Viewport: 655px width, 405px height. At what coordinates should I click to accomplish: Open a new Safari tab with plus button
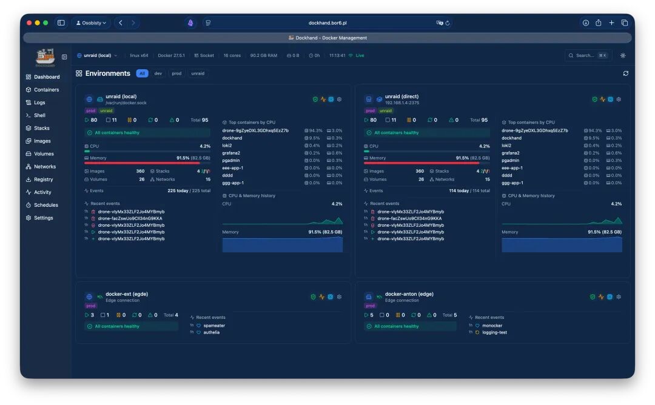(611, 23)
